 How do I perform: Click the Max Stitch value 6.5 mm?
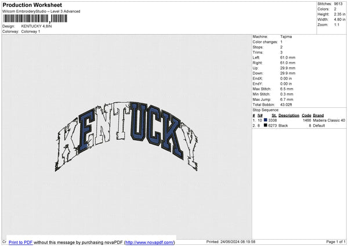287,89
